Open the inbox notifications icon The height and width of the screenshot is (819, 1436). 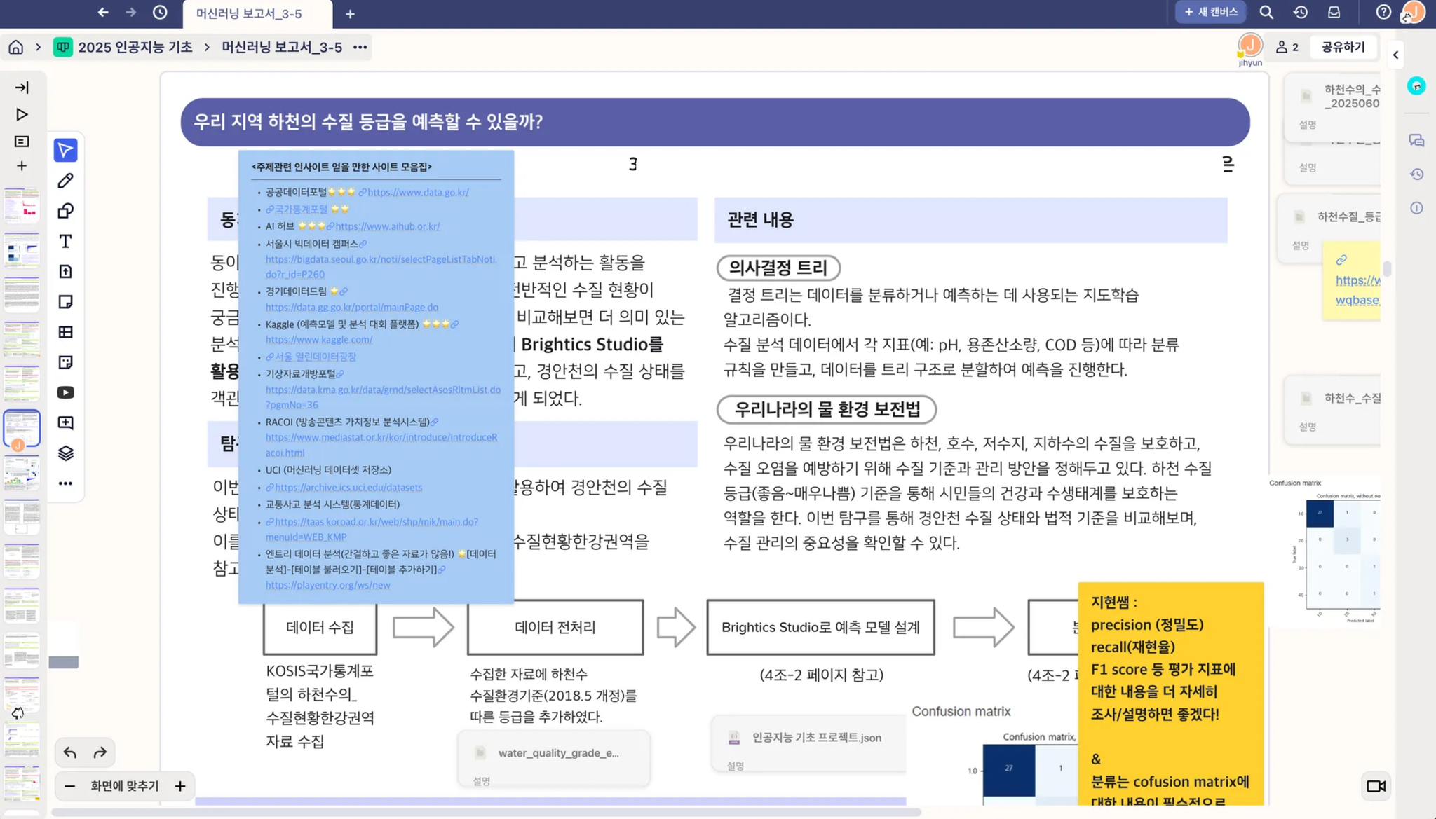pos(1334,12)
